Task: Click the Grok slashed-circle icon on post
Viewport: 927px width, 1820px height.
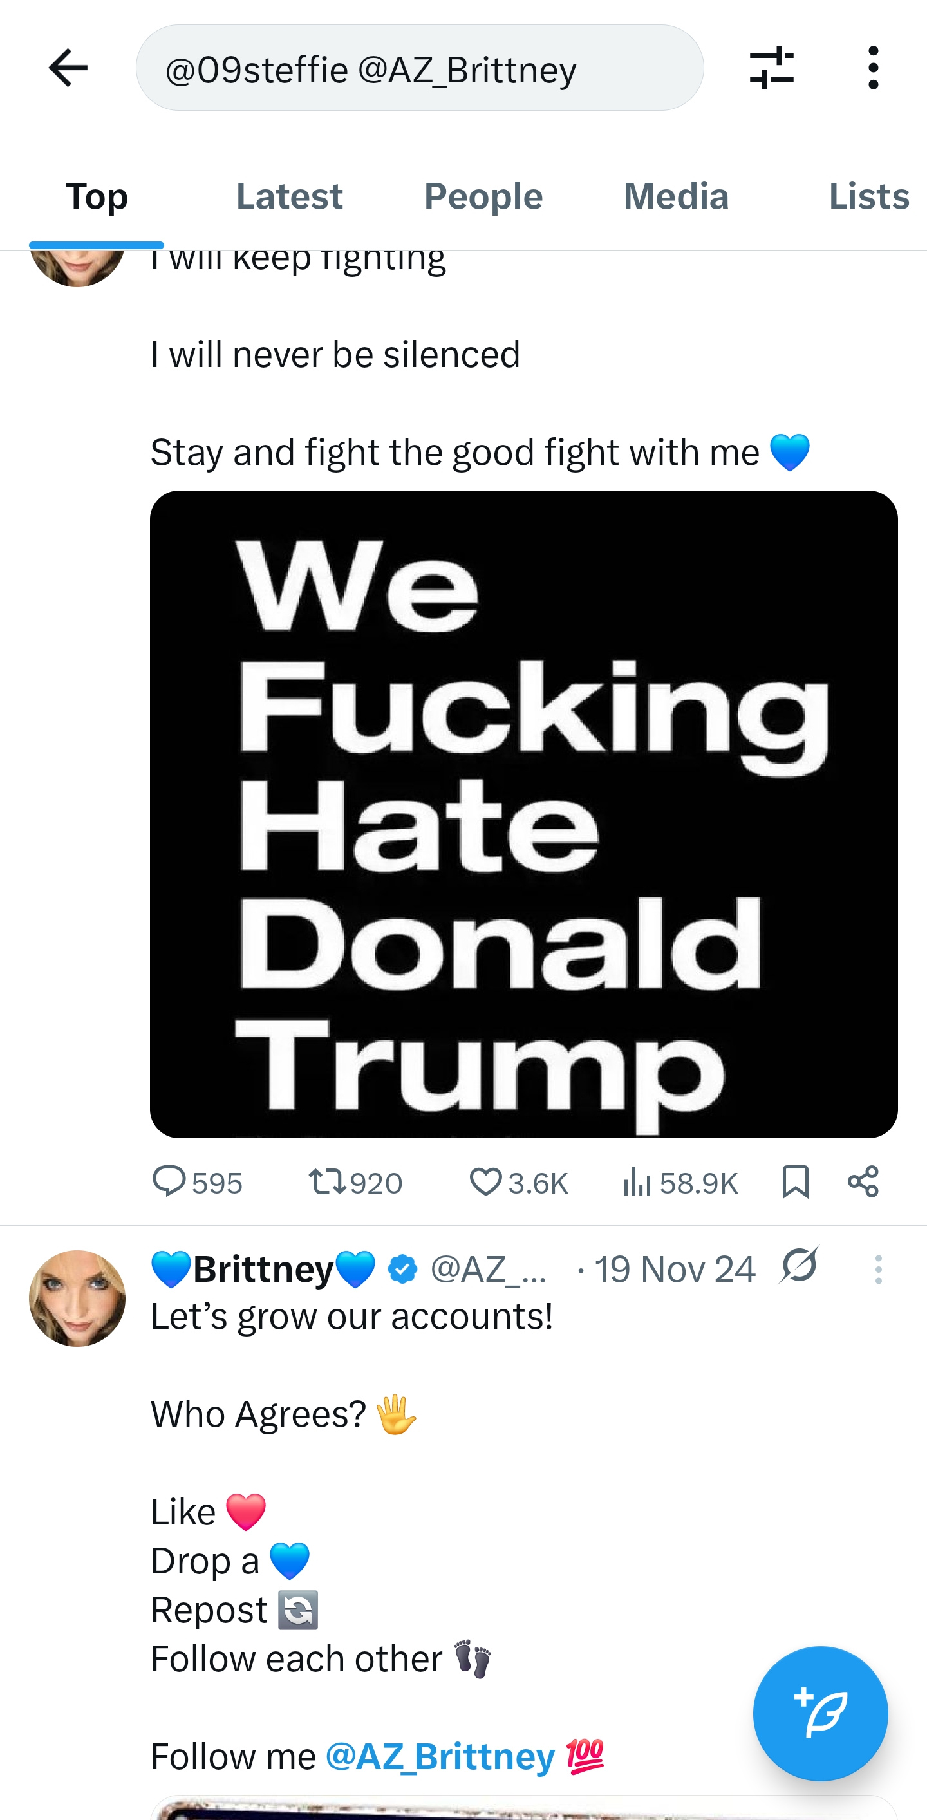Action: coord(798,1266)
